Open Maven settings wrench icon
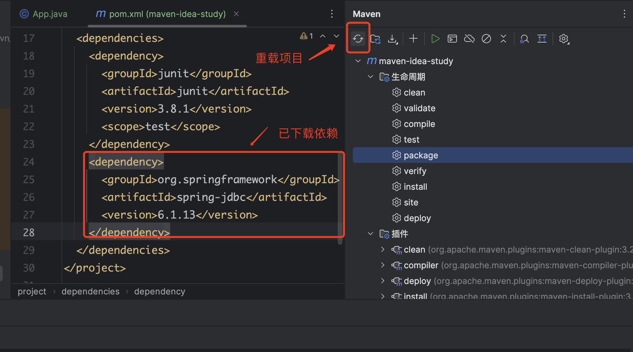The height and width of the screenshot is (352, 633). point(564,39)
